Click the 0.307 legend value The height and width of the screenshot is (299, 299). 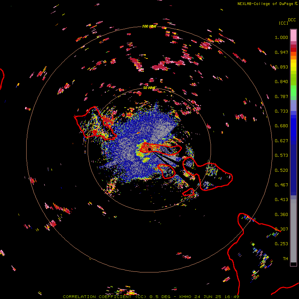pyautogui.click(x=281, y=229)
